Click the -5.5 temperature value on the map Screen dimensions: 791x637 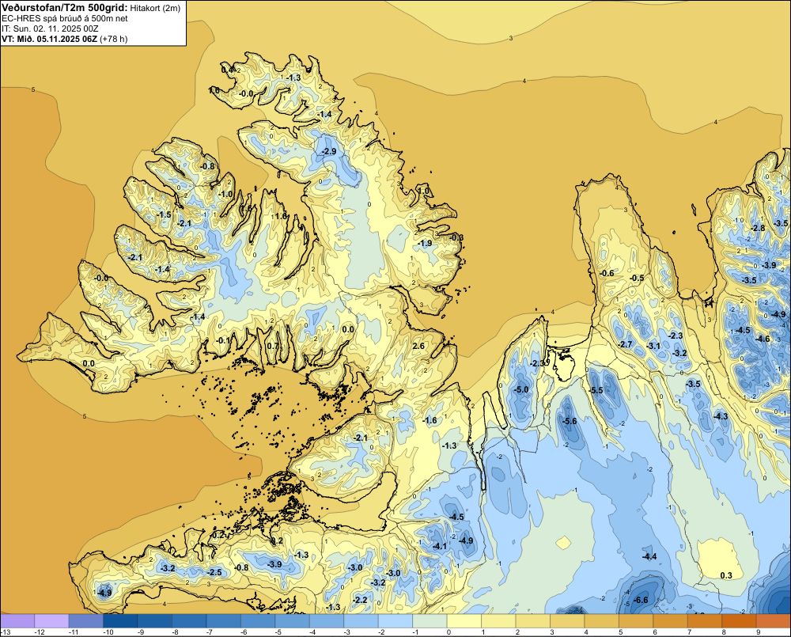(x=596, y=390)
